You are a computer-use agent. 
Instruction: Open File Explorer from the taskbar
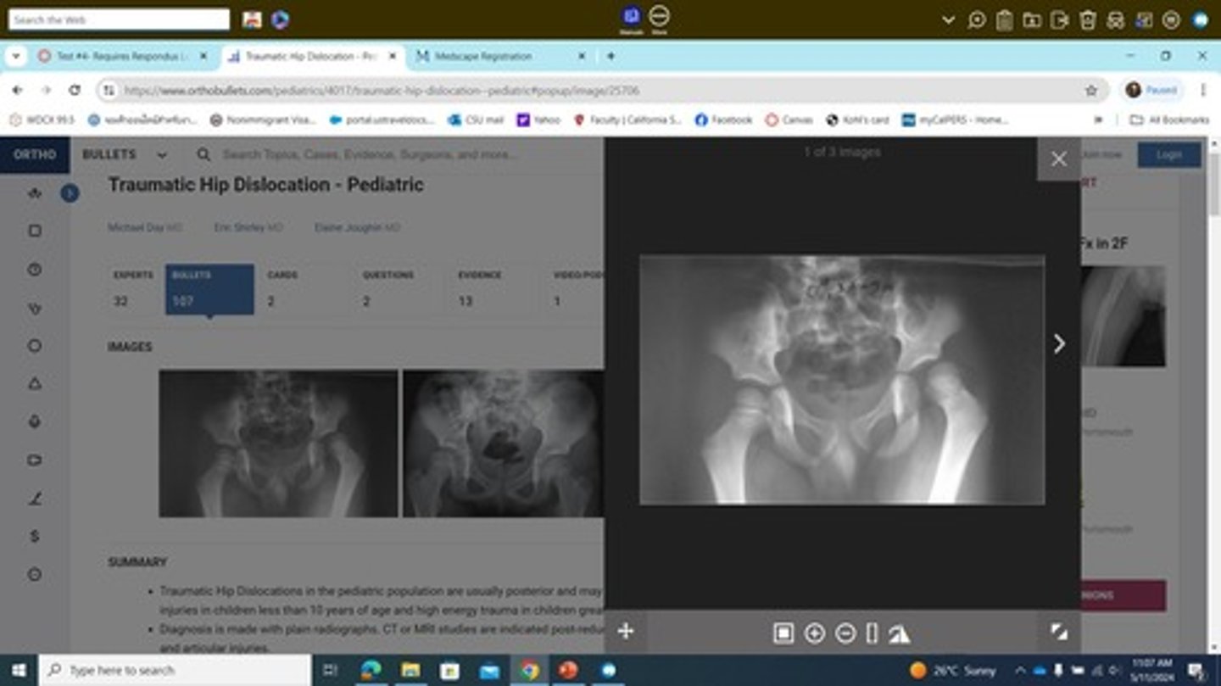coord(410,671)
